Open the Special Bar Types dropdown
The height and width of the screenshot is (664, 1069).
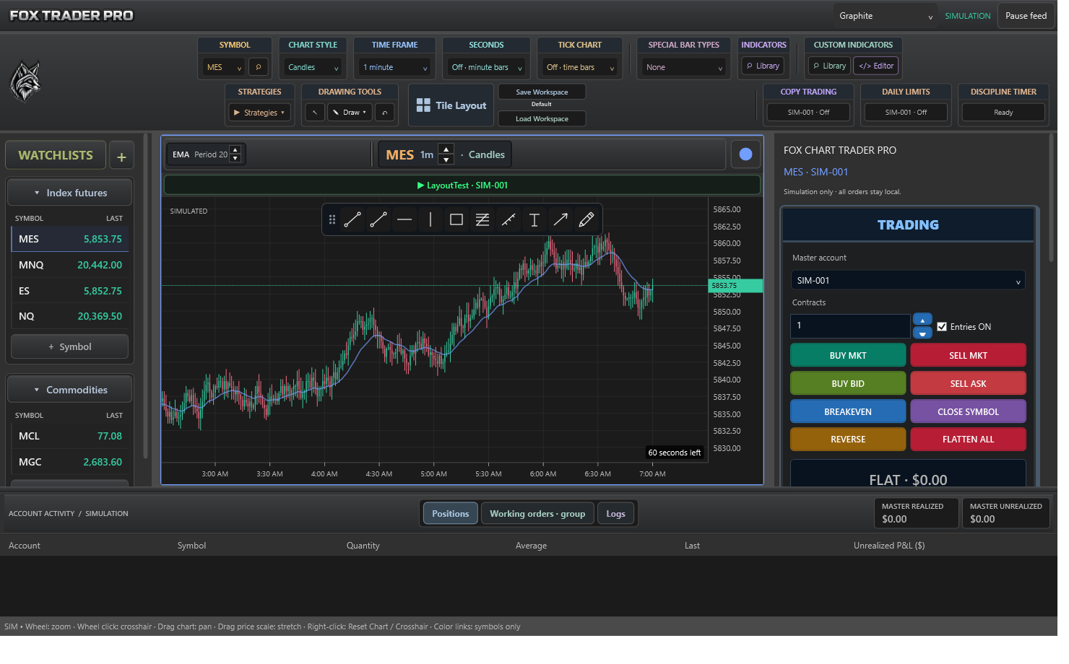[x=684, y=67]
